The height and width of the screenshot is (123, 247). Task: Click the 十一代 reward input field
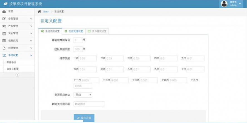point(90,80)
